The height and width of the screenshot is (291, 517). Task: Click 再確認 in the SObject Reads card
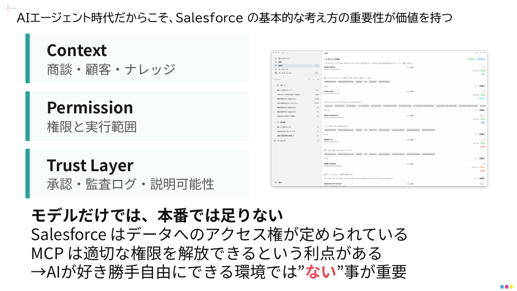point(482,86)
